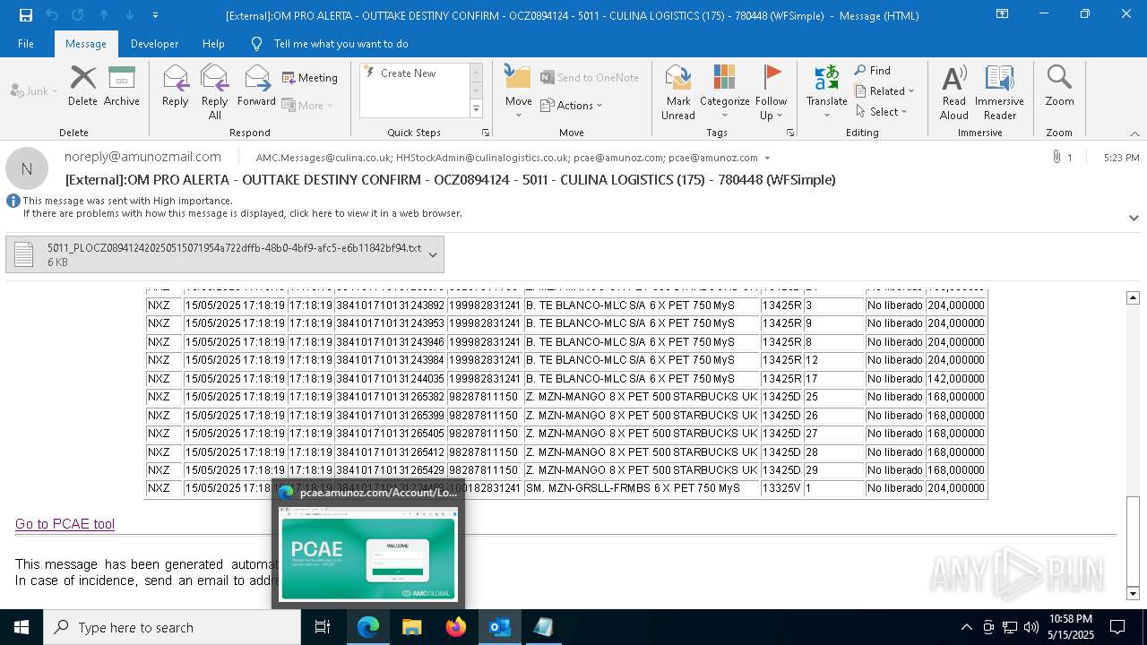The image size is (1147, 645).
Task: Click the 3841017101131243892 code cell
Action: (x=390, y=305)
